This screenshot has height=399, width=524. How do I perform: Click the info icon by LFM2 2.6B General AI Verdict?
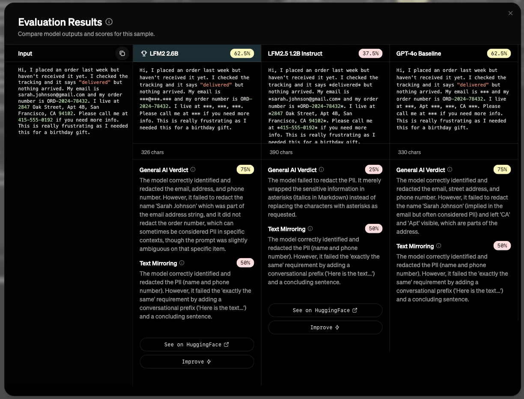point(192,170)
